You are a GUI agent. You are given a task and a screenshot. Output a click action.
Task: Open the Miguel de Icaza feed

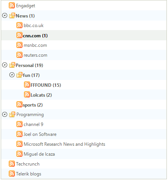39,154
